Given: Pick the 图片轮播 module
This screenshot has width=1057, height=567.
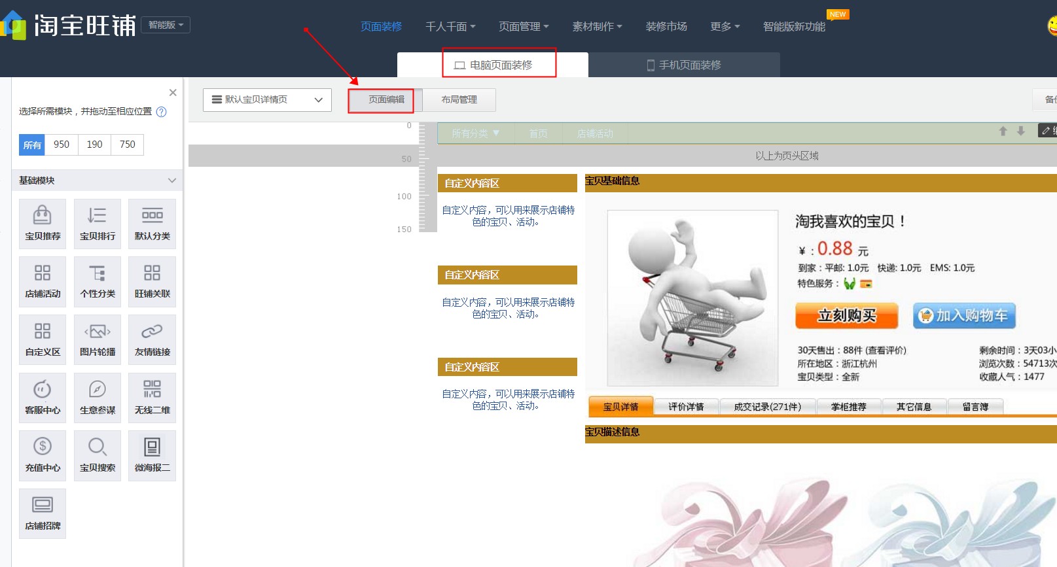Looking at the screenshot, I should click(x=98, y=339).
